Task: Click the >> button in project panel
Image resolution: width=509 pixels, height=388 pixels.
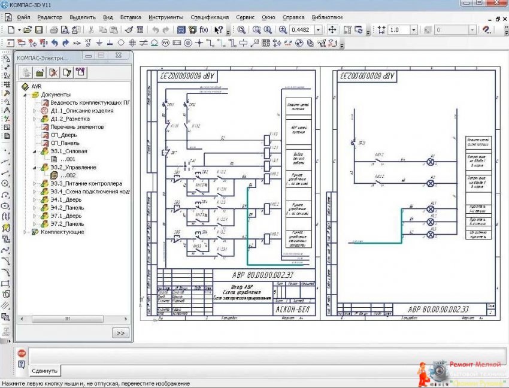Action: tap(120, 333)
